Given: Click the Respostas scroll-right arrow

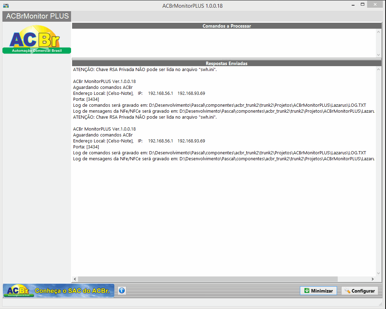Looking at the screenshot, I should [x=372, y=279].
